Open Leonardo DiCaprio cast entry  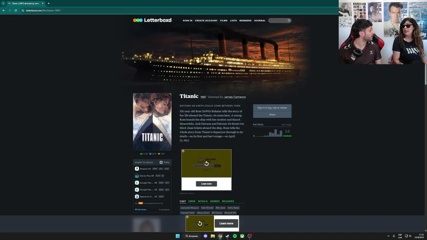[x=189, y=208]
